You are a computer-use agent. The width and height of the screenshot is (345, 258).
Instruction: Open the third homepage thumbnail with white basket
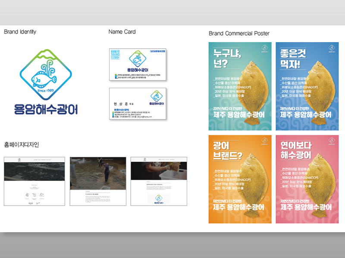pyautogui.click(x=159, y=181)
